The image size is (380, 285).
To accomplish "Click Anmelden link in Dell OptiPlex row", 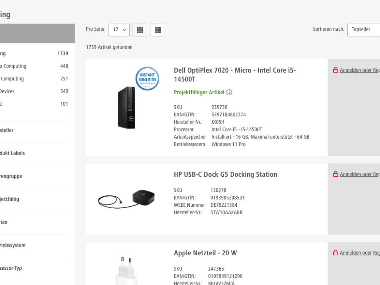I will [x=359, y=70].
